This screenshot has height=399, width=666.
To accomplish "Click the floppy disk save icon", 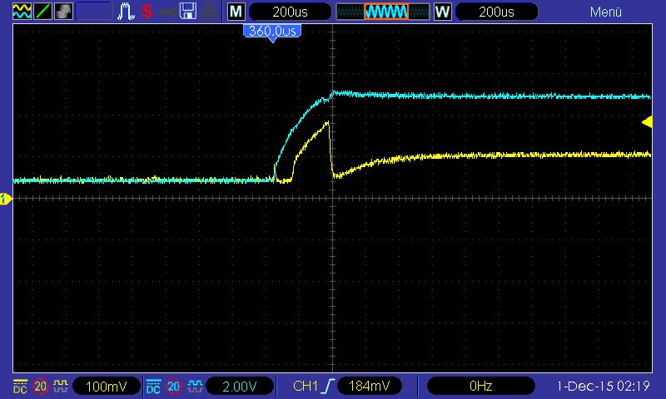I will 189,12.
